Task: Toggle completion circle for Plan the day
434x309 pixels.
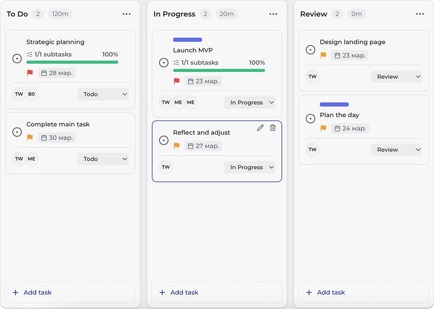Action: [311, 119]
